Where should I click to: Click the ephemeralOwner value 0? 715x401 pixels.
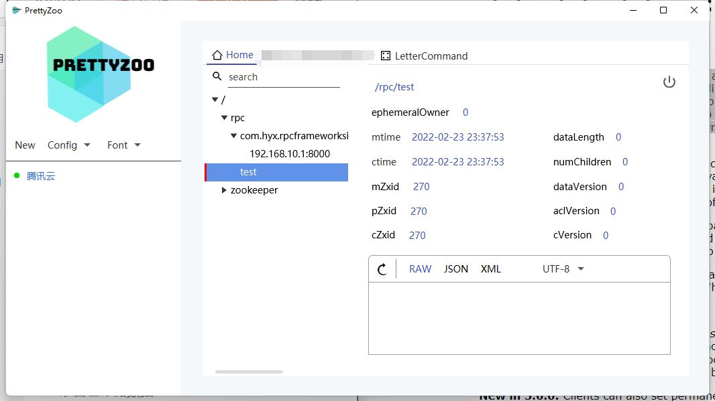click(465, 112)
